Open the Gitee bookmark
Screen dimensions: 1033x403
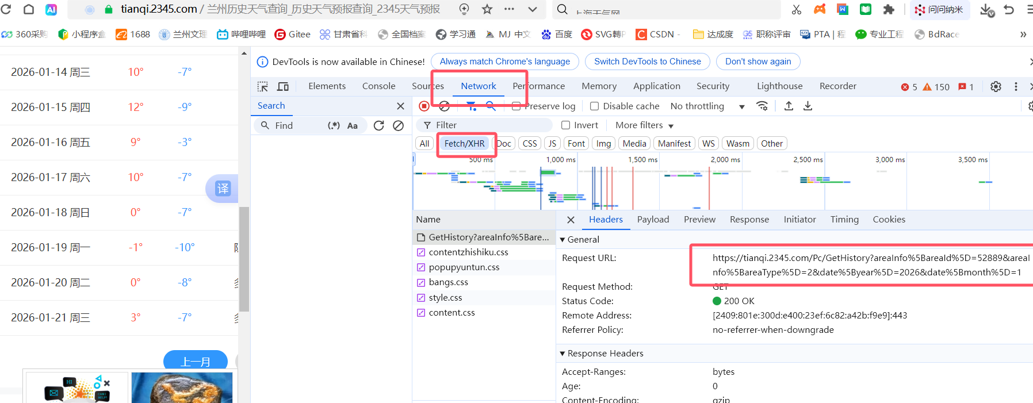(x=293, y=34)
